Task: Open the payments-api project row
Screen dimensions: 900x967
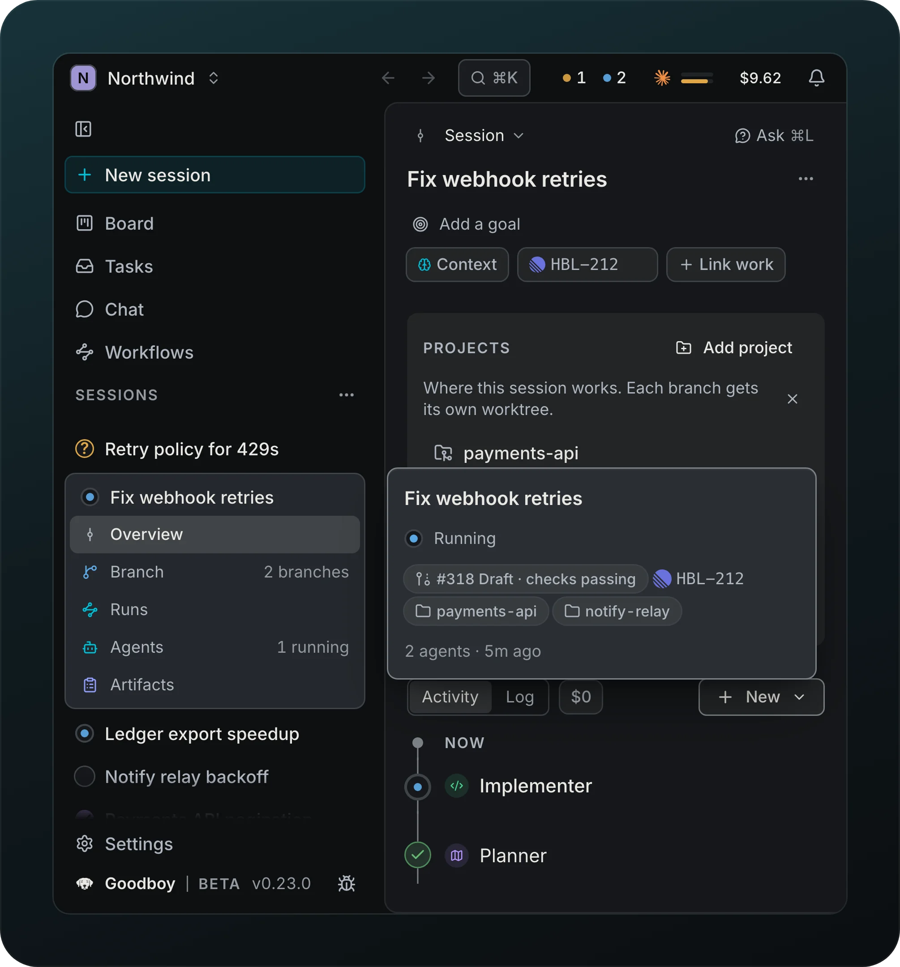Action: (506, 453)
